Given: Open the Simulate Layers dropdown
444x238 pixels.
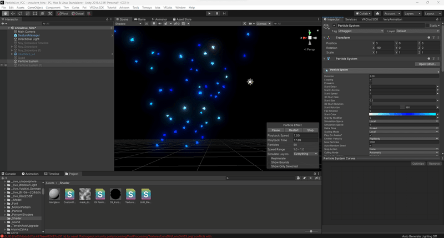Looking at the screenshot, I should tap(305, 154).
